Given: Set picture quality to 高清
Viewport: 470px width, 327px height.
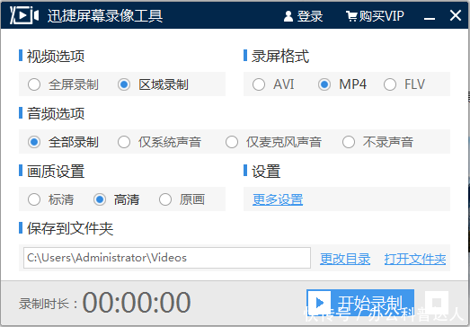Looking at the screenshot, I should (116, 199).
